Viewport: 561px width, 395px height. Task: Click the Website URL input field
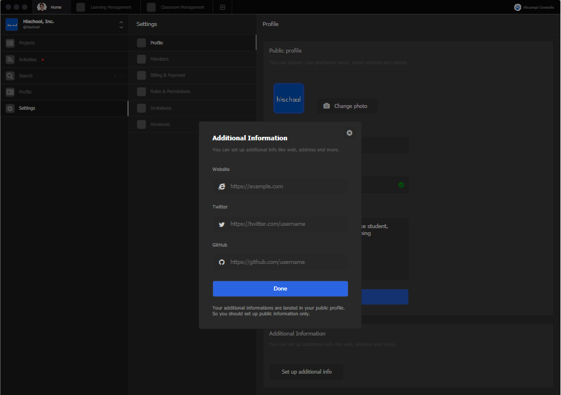point(287,187)
